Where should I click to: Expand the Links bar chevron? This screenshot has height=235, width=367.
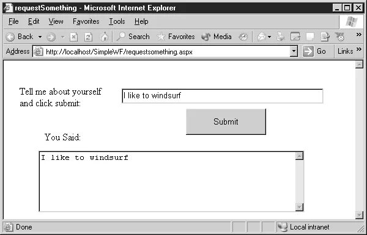359,49
